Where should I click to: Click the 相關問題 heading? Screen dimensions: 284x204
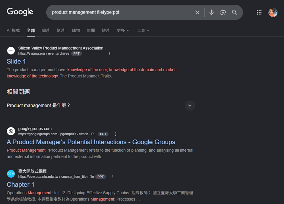click(x=18, y=92)
